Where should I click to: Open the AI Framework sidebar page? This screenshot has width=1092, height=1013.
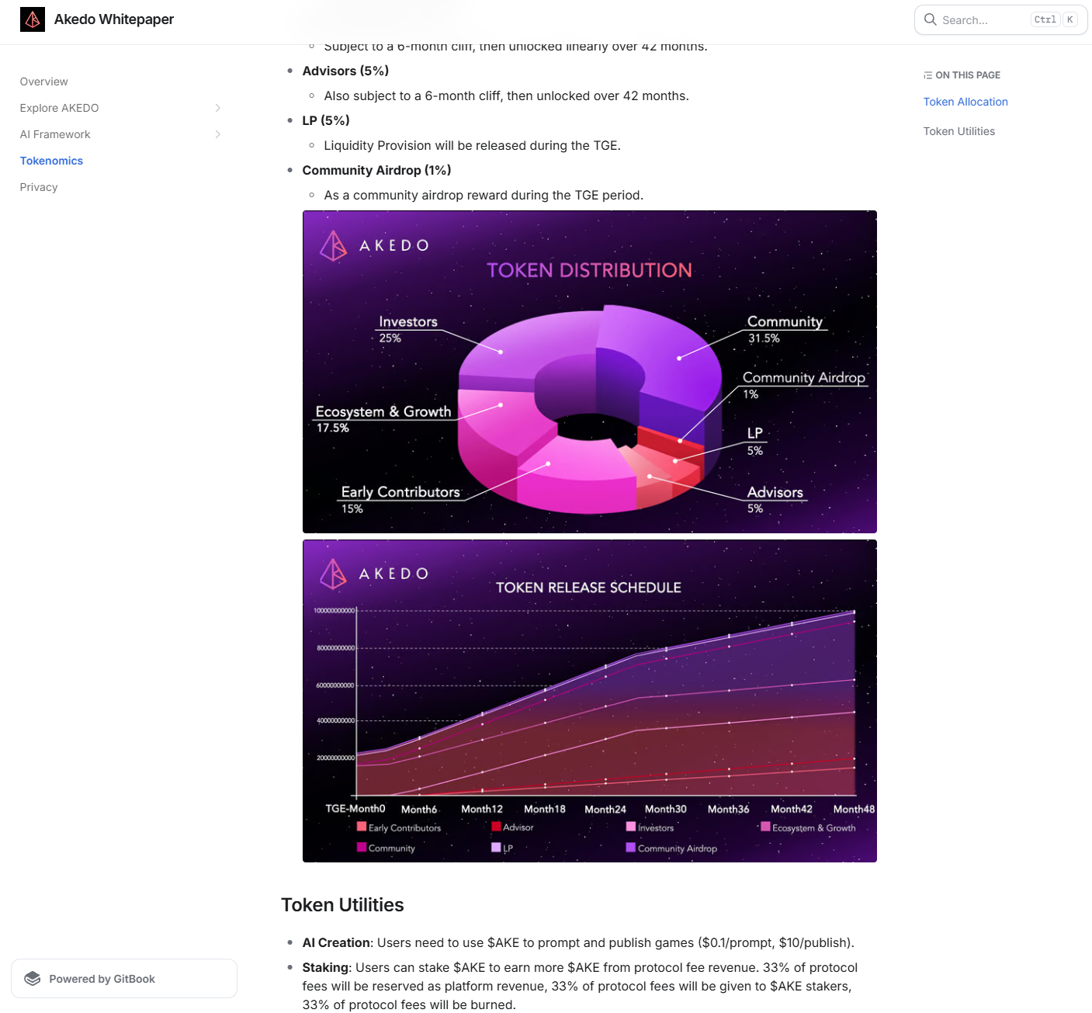click(55, 134)
